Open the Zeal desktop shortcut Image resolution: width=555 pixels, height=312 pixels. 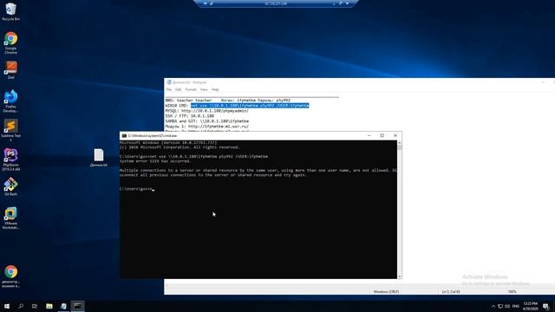tap(10, 69)
